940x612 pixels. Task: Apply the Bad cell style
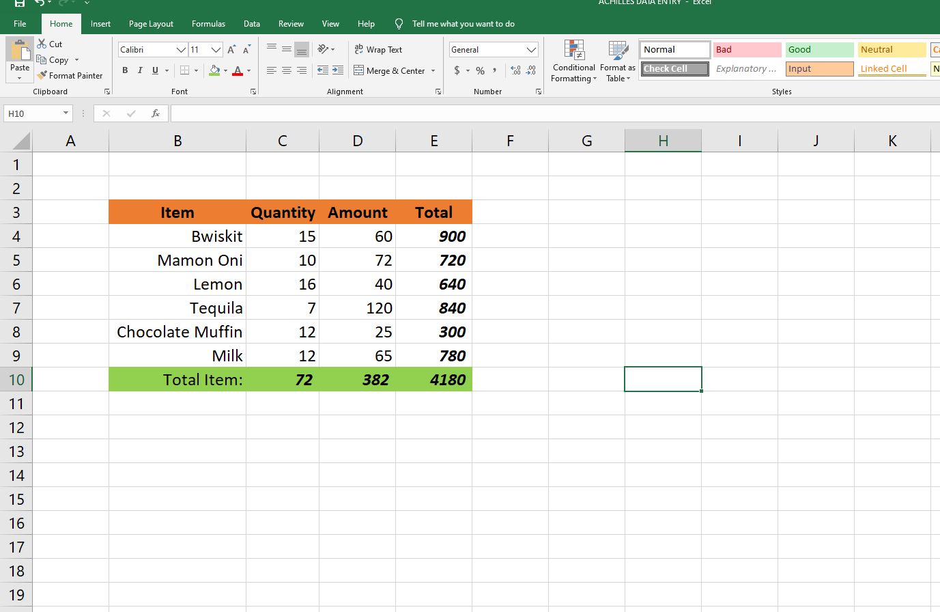pyautogui.click(x=747, y=50)
